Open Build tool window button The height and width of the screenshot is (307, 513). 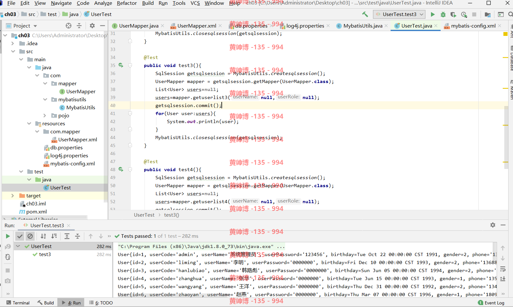(46, 303)
